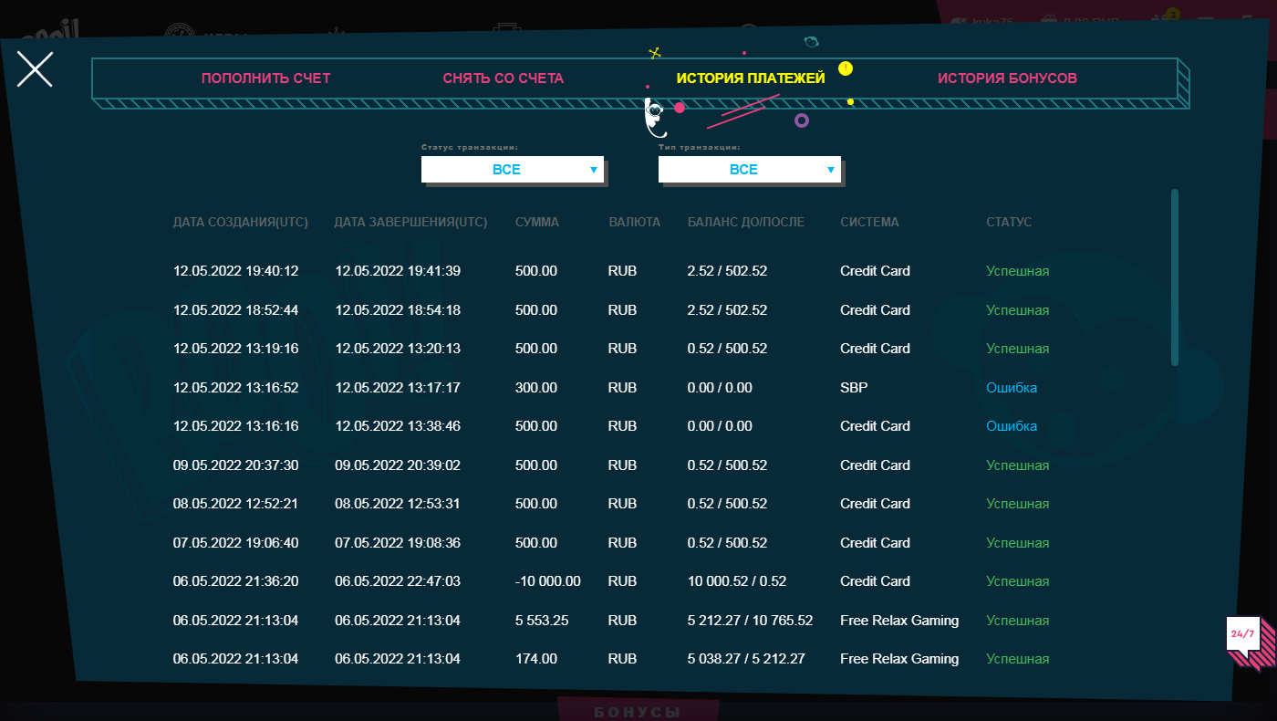Close the payments window with the X icon
Screen dimensions: 1277x721
[35, 69]
